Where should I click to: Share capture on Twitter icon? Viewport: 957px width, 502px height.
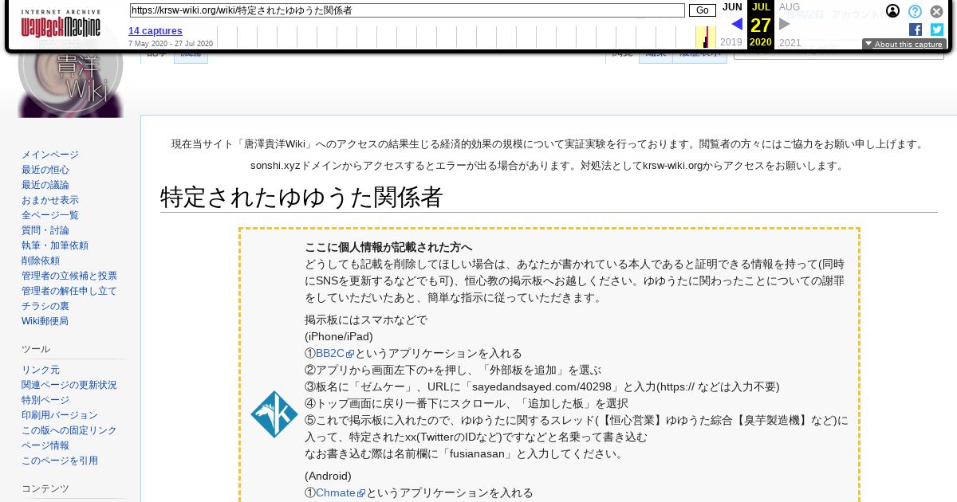pos(937,29)
